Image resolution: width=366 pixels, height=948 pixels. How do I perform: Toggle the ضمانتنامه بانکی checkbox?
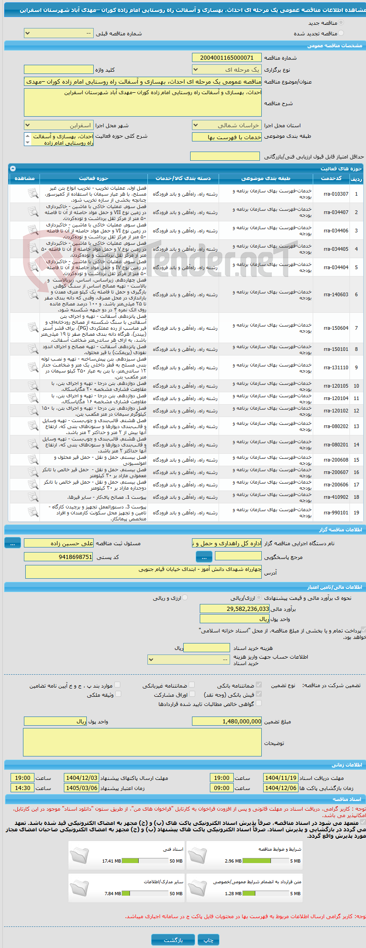click(x=259, y=685)
